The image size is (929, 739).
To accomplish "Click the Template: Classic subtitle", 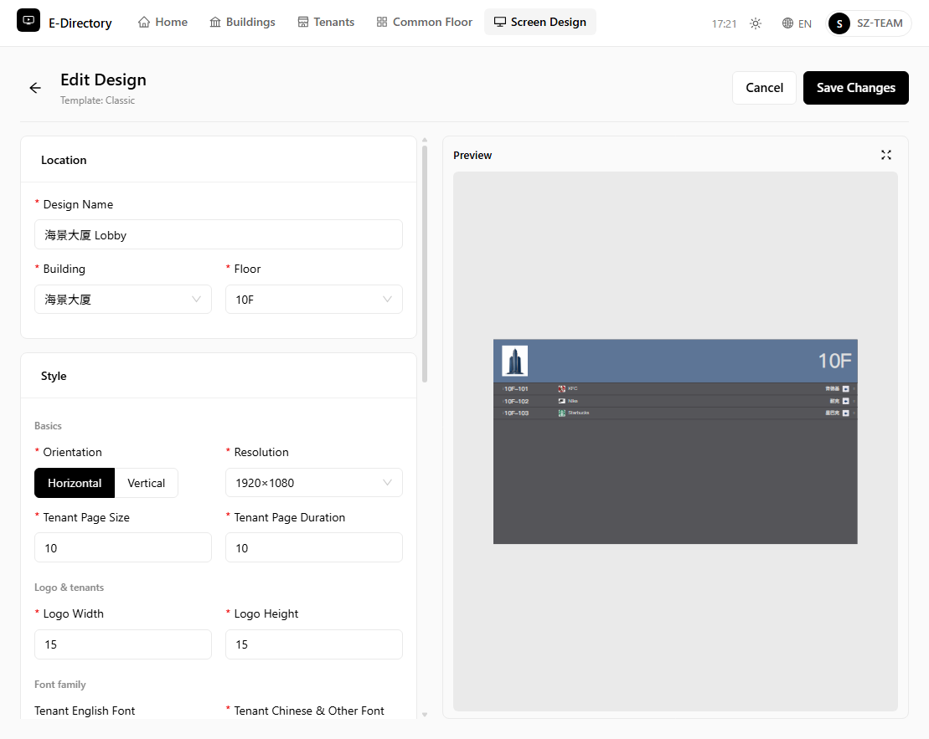I will click(x=98, y=100).
